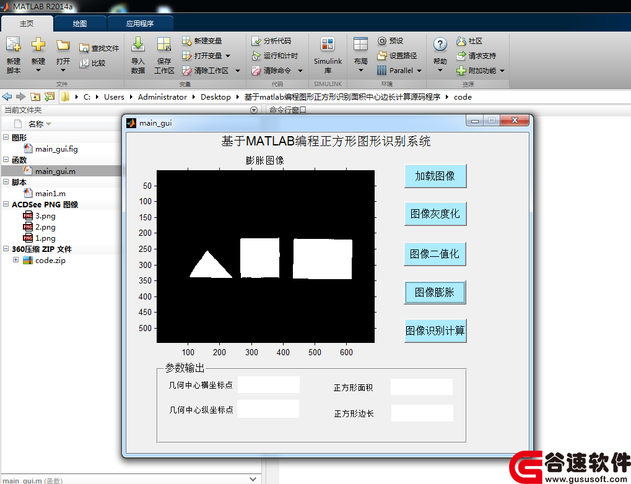Switch to the Plots (绘图) tab
631x484 pixels.
pos(80,24)
